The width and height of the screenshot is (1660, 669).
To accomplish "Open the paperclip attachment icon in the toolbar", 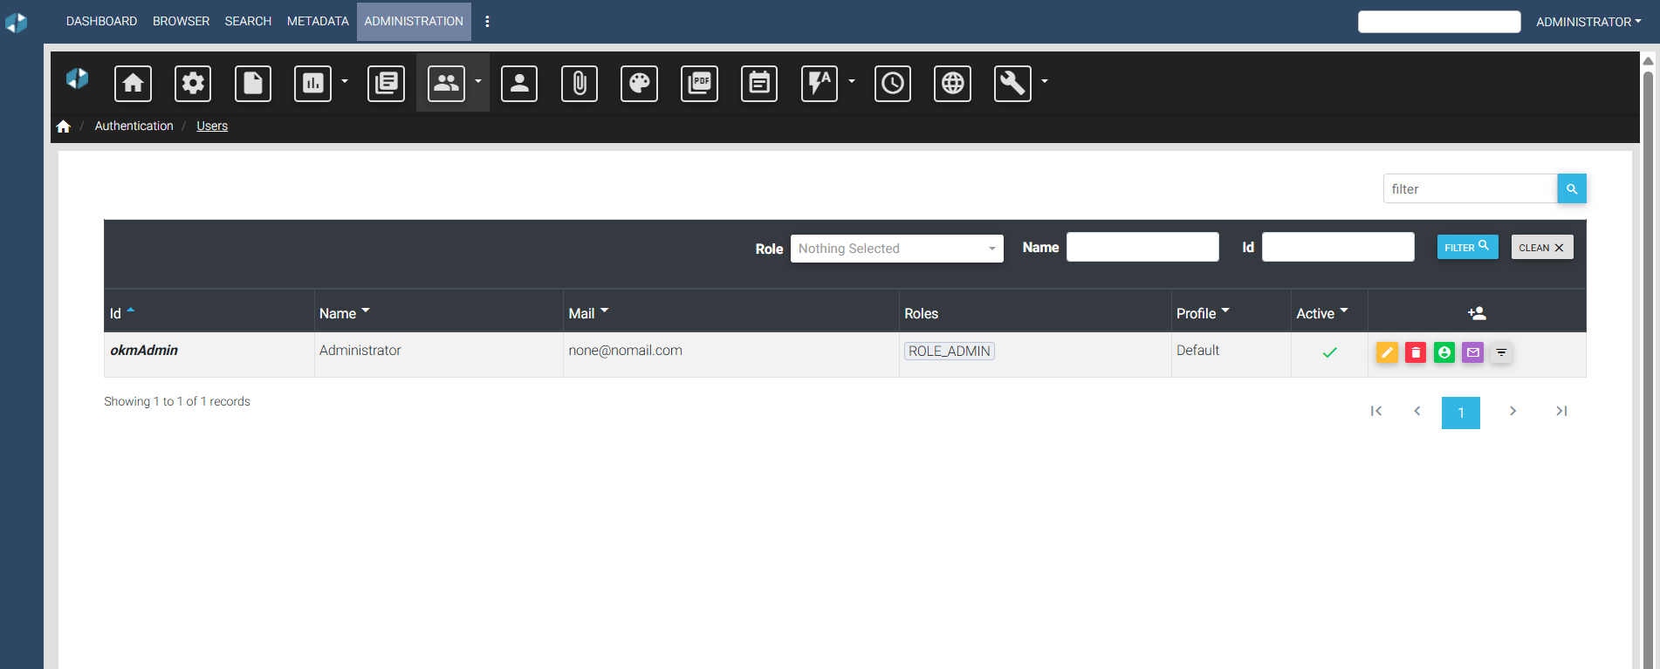I will [580, 84].
